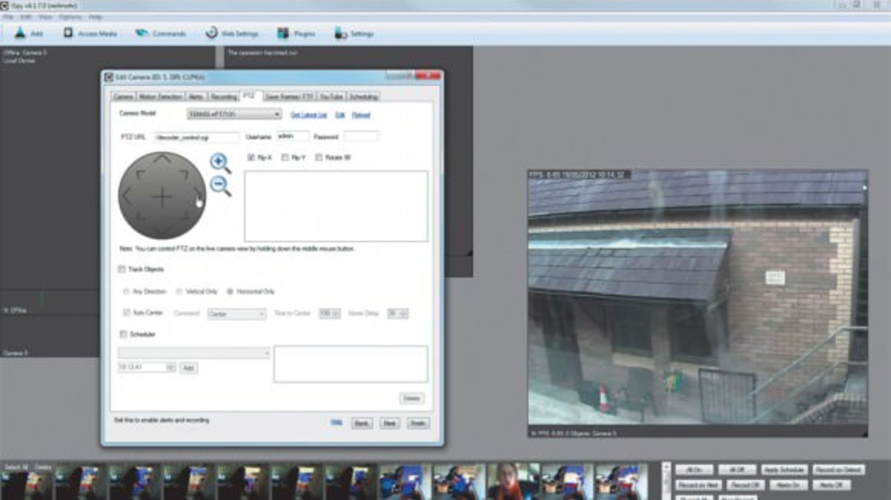Click the PTZ pad center cross
The image size is (891, 500).
point(162,197)
